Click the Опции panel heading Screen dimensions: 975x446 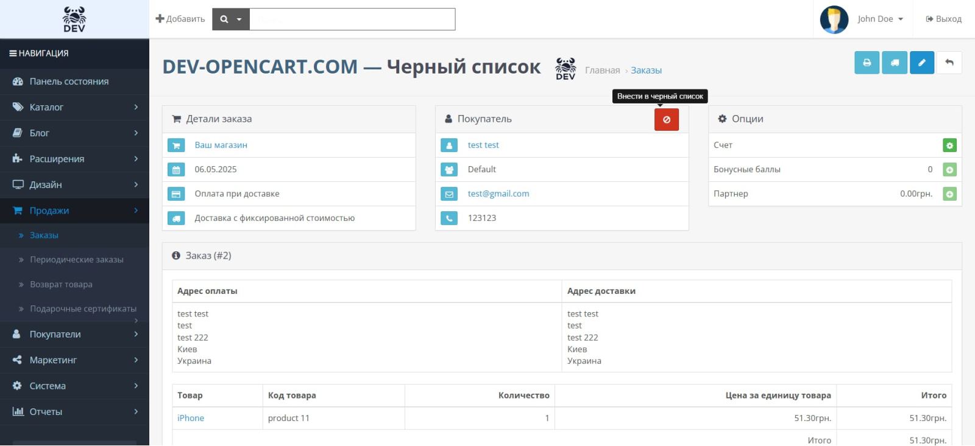(x=835, y=119)
